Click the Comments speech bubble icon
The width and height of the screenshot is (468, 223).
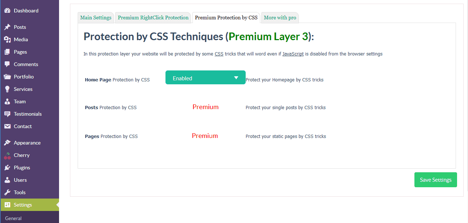coord(7,64)
